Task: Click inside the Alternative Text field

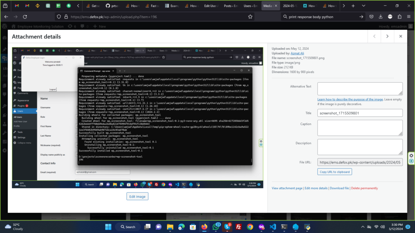Action: click(359, 89)
